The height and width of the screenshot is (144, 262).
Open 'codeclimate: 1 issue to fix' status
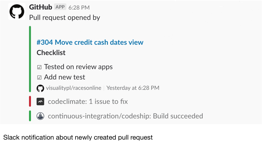pyautogui.click(x=88, y=102)
